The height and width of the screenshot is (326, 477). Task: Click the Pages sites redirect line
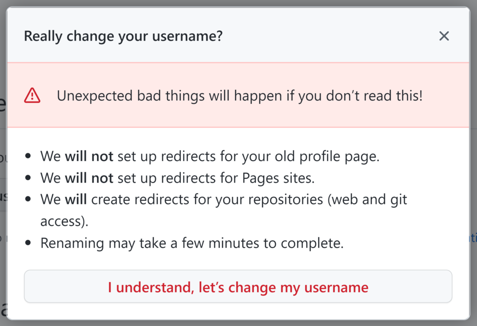click(x=177, y=178)
